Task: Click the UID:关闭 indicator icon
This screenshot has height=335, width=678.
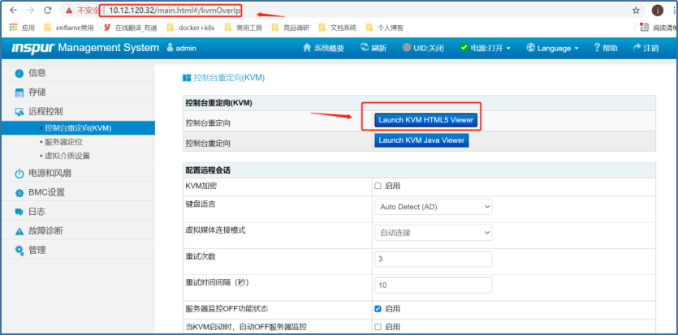Action: (407, 48)
